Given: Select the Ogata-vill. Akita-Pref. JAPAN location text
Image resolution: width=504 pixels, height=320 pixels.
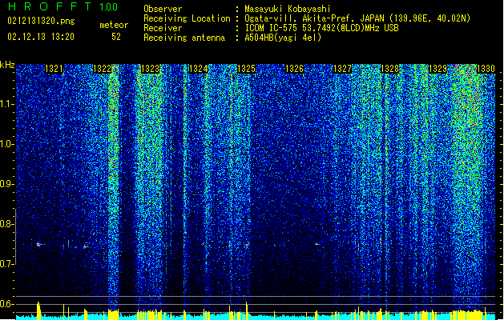Looking at the screenshot, I should click(x=357, y=18).
